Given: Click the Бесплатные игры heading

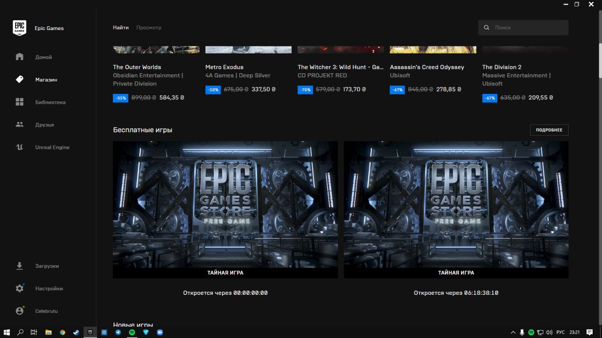Looking at the screenshot, I should pyautogui.click(x=143, y=130).
